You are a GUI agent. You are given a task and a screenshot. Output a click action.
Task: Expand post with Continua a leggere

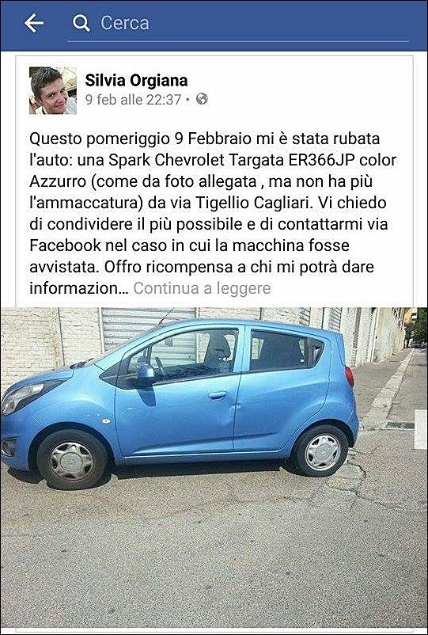point(202,288)
